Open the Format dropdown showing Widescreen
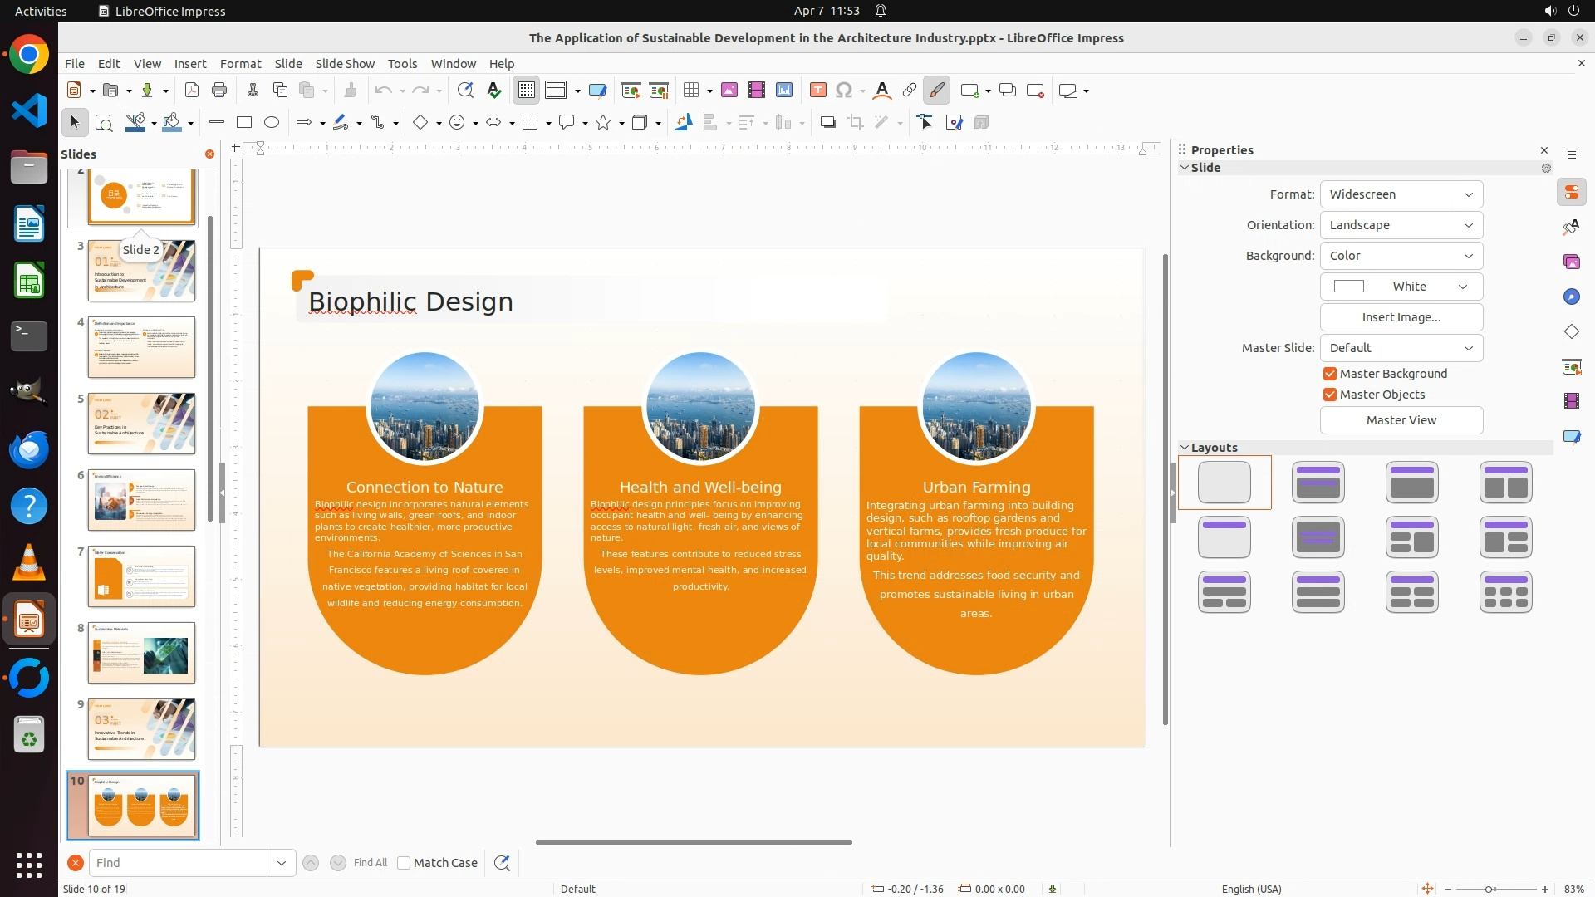The height and width of the screenshot is (897, 1595). 1401,194
